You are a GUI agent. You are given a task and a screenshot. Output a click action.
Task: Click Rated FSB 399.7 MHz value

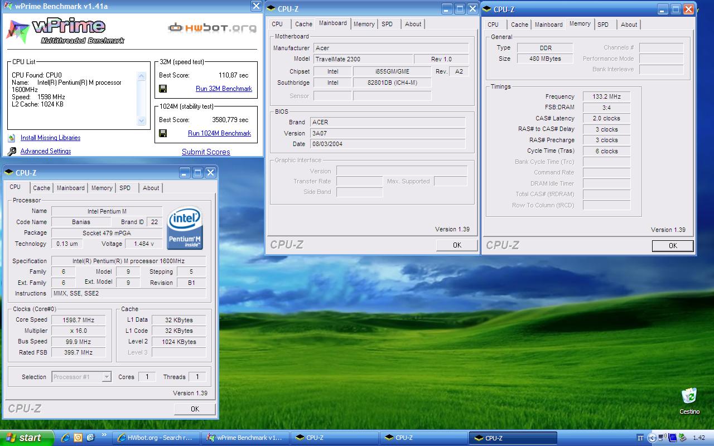coord(78,352)
